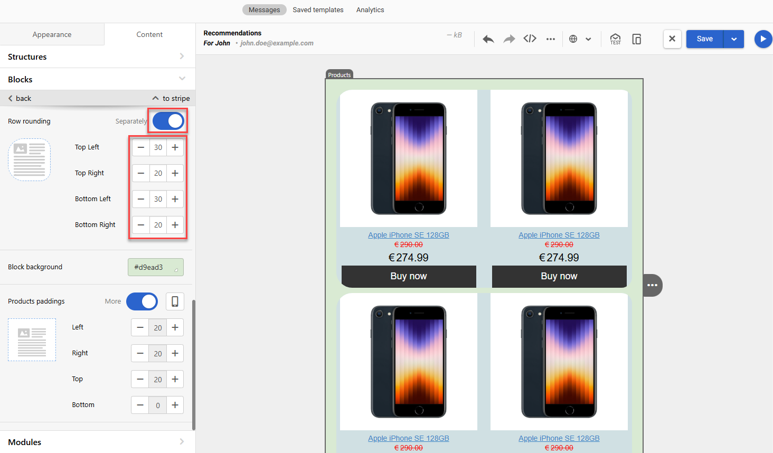The image size is (773, 453).
Task: Click the Bottom Right rounding value field
Action: 158,225
